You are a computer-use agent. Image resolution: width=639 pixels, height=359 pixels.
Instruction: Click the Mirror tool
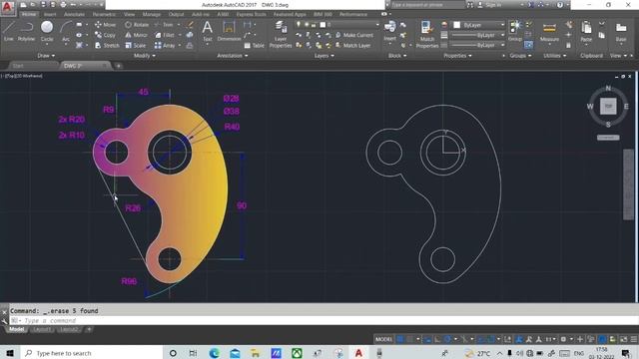(136, 36)
